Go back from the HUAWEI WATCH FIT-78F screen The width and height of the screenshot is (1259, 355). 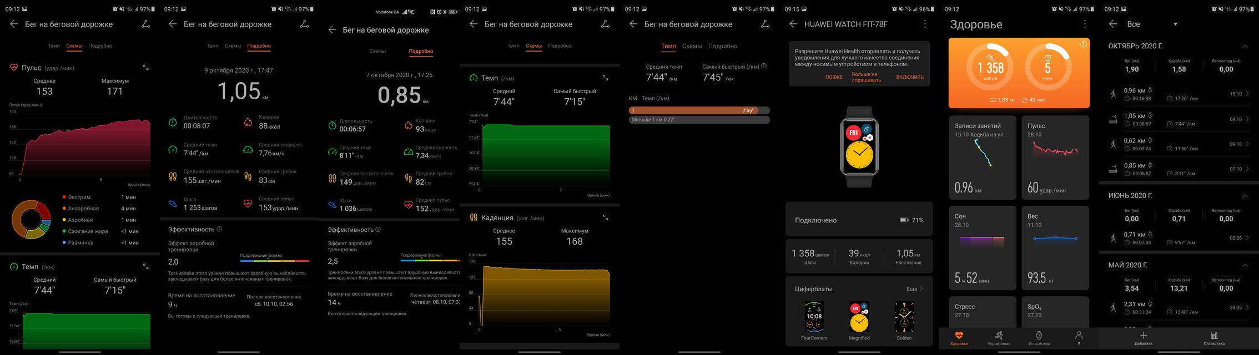pos(793,24)
